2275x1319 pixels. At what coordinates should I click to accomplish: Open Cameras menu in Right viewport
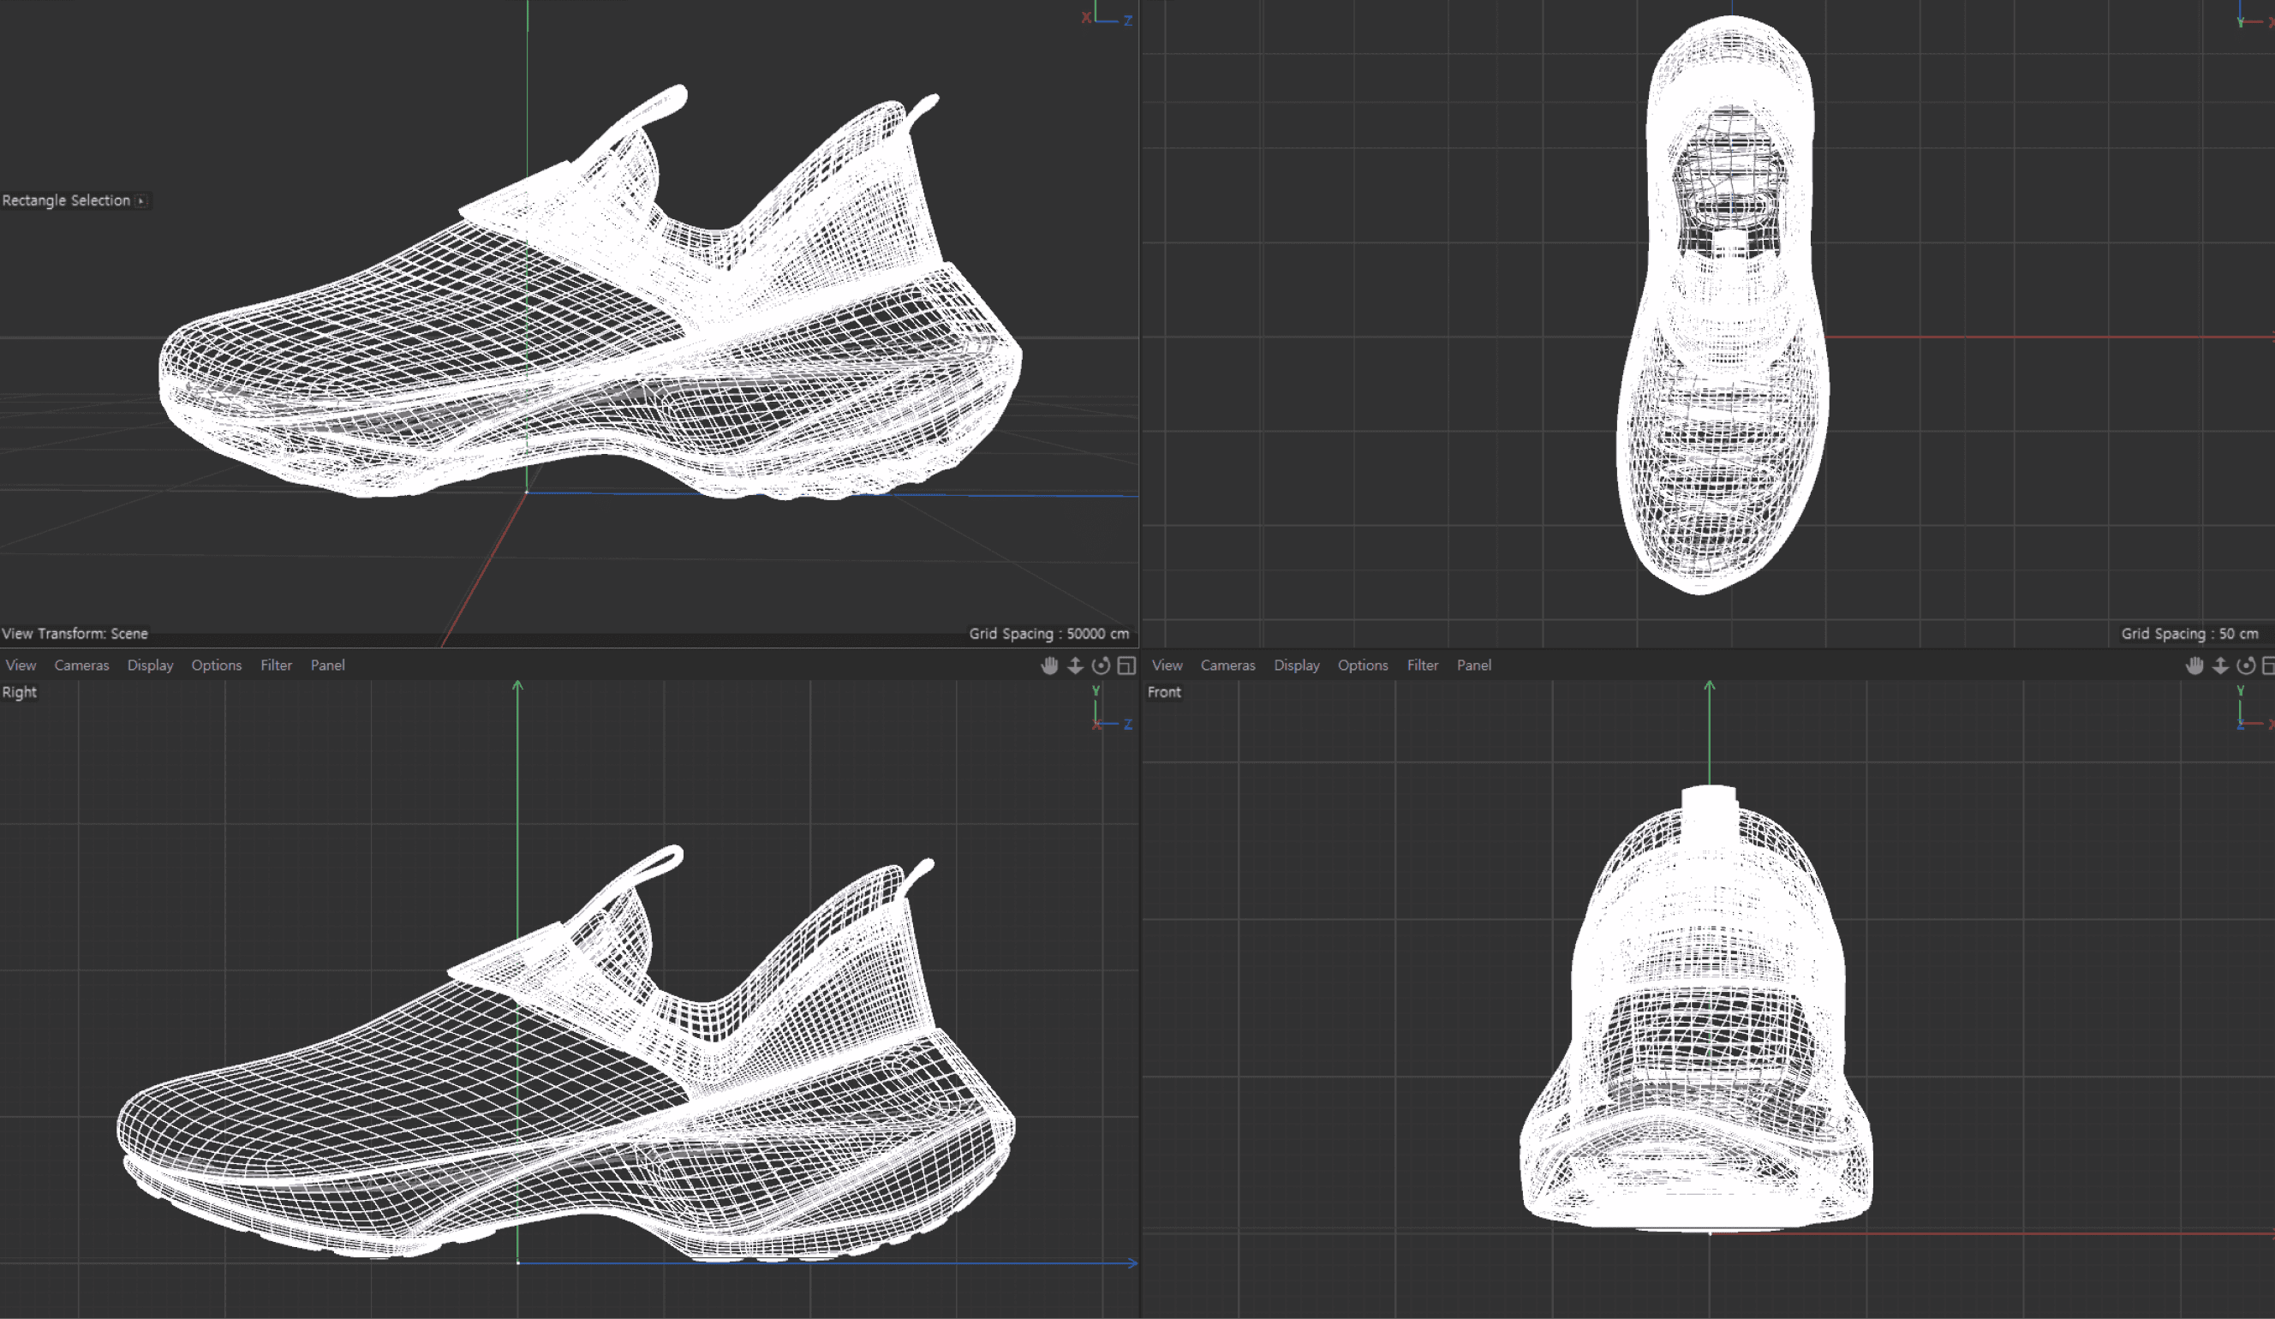click(81, 665)
